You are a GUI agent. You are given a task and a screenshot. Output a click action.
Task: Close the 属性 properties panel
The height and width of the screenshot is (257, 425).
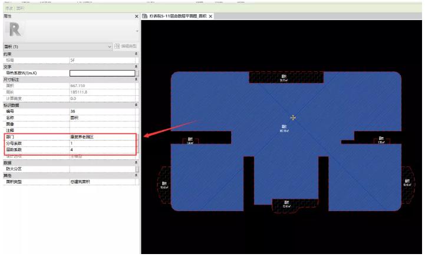[137, 16]
